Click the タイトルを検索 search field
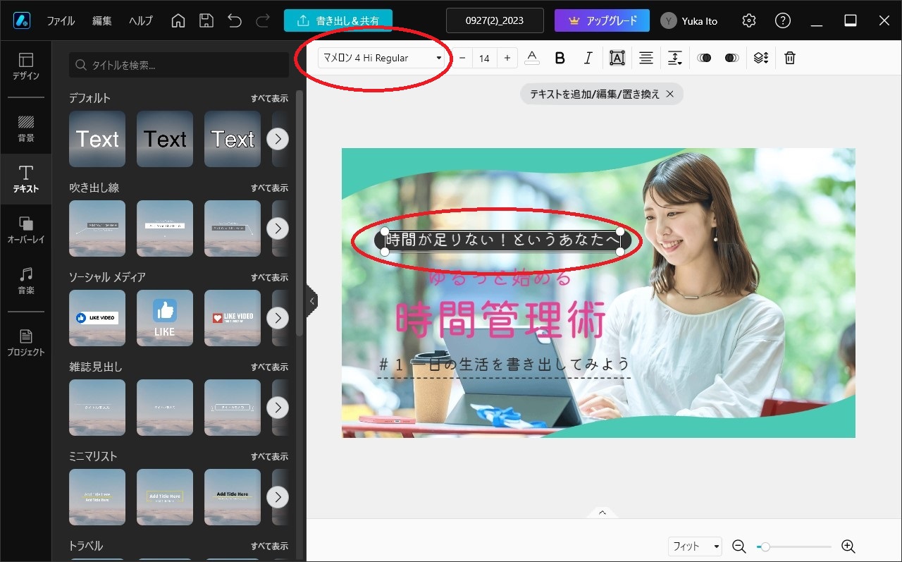The height and width of the screenshot is (562, 902). (179, 65)
